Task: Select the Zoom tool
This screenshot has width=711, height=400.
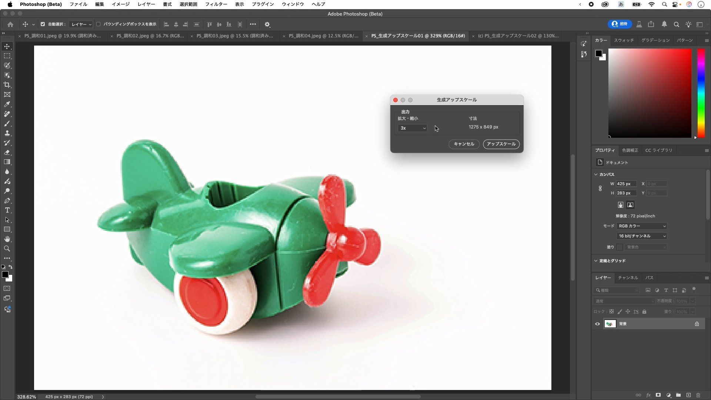Action: (7, 249)
